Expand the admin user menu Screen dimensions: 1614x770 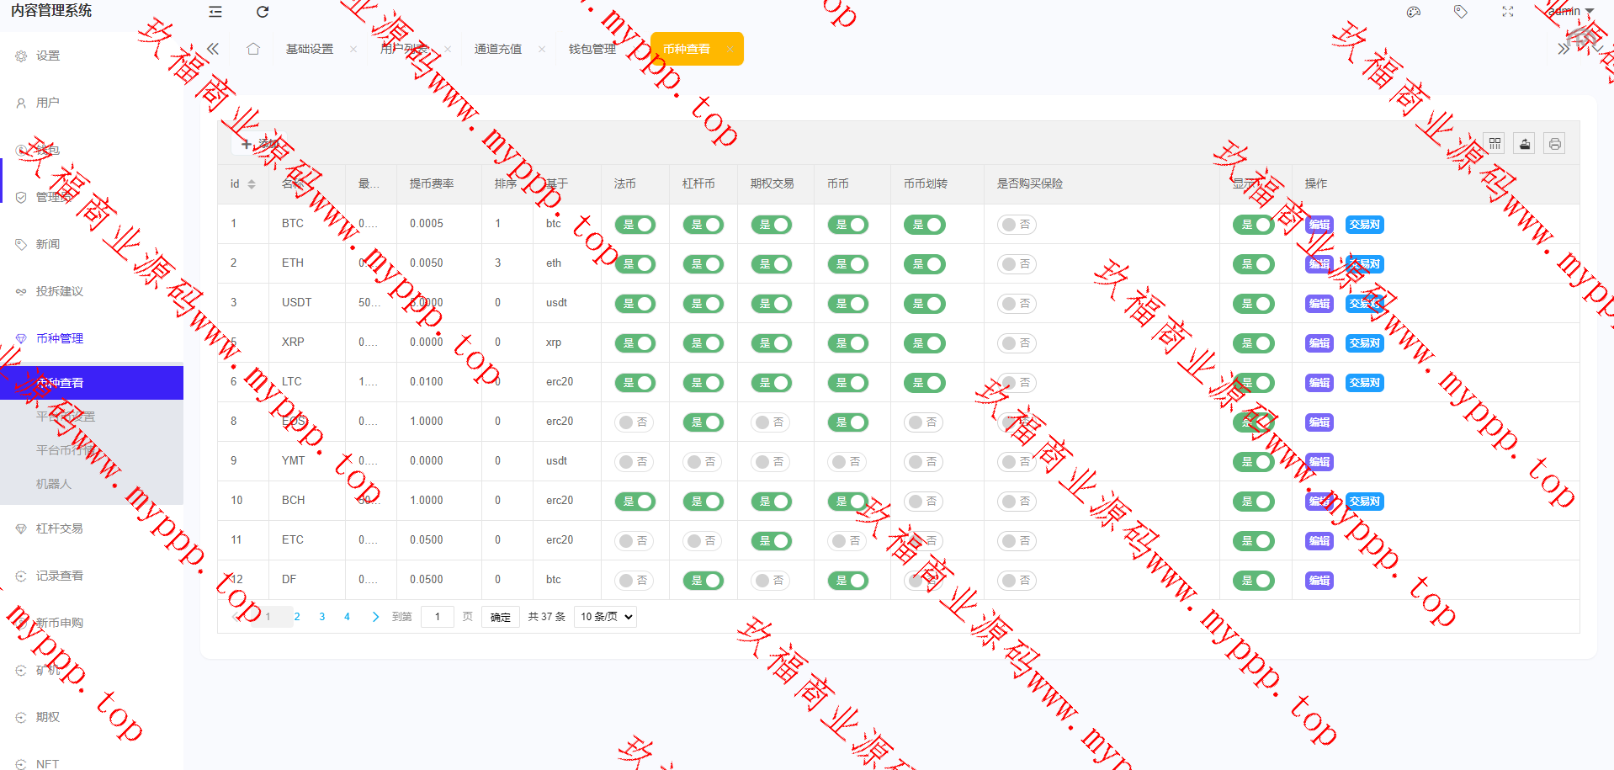[x=1570, y=12]
